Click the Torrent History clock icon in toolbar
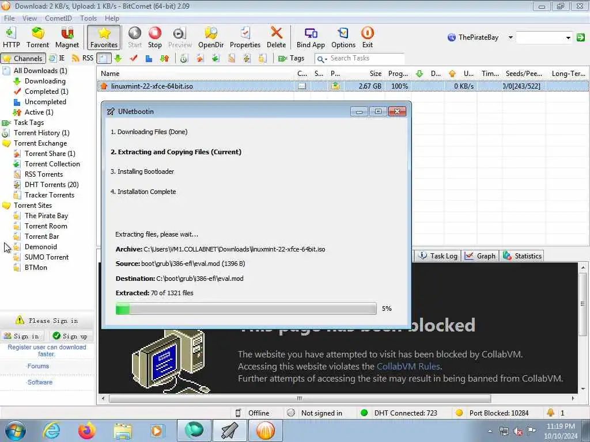The height and width of the screenshot is (442, 590). pyautogui.click(x=184, y=58)
